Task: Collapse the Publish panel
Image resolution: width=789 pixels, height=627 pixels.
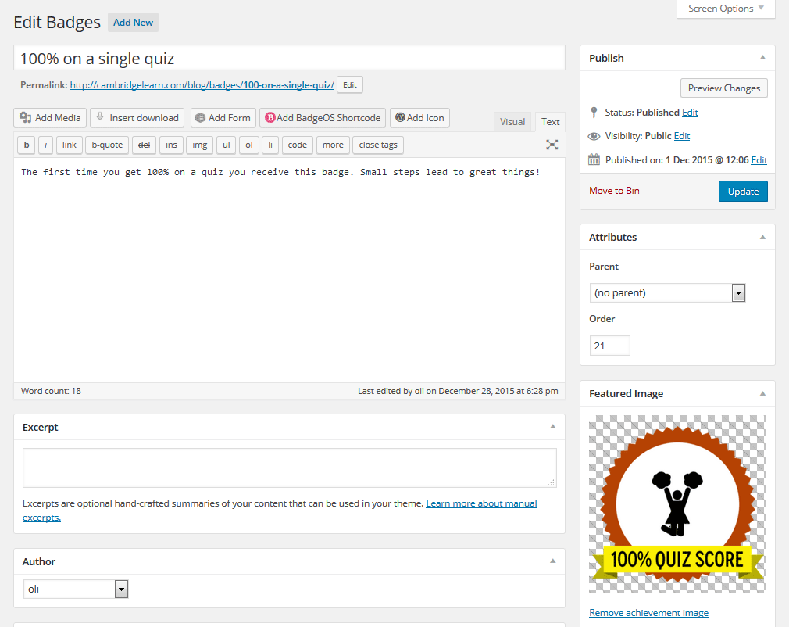Action: (x=762, y=58)
